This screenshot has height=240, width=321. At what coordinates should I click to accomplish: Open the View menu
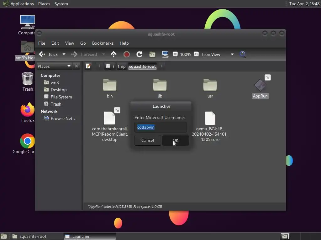click(70, 43)
